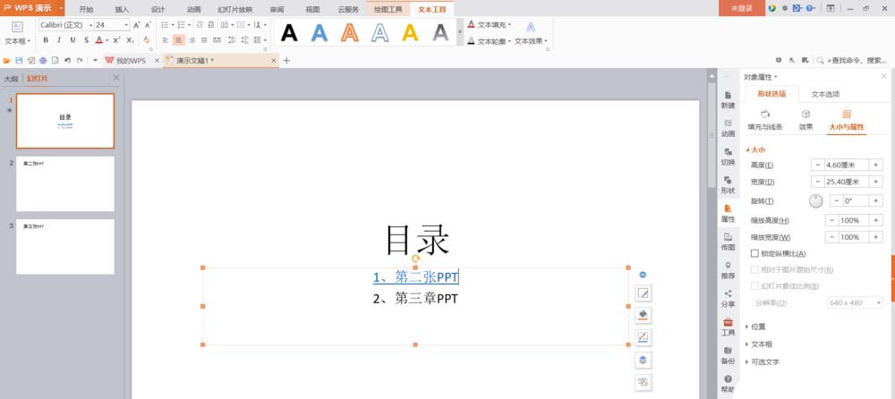
Task: Apply underline to text
Action: point(72,40)
